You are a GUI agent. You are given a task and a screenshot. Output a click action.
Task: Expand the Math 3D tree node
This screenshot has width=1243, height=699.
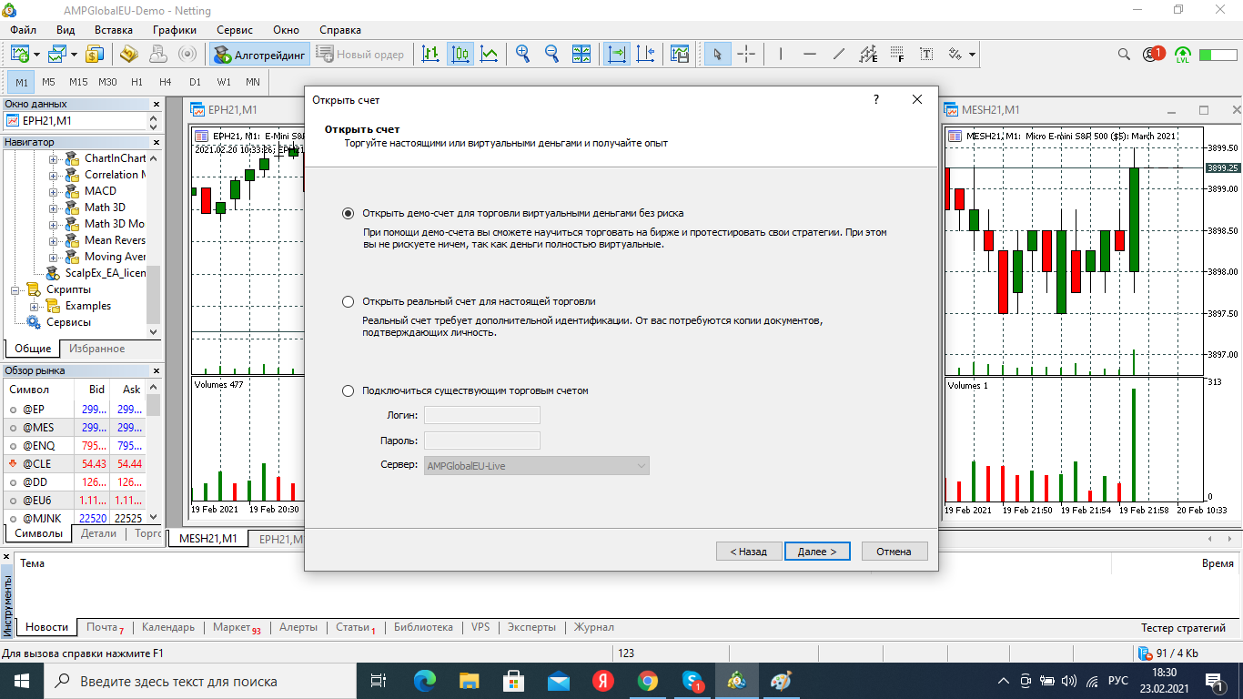pyautogui.click(x=54, y=208)
